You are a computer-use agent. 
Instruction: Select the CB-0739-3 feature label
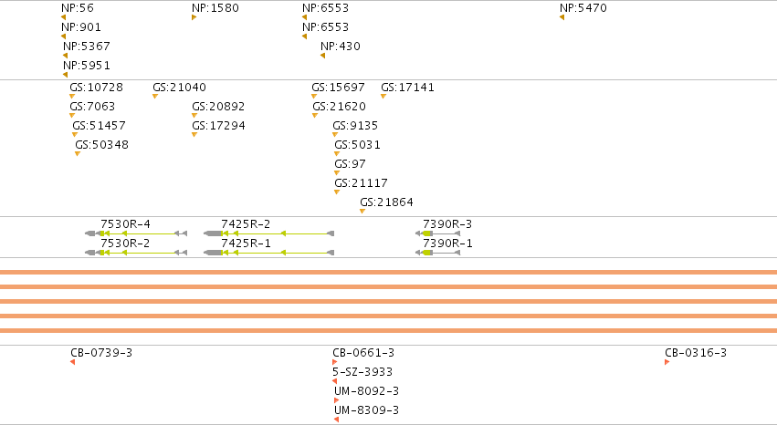click(x=101, y=353)
